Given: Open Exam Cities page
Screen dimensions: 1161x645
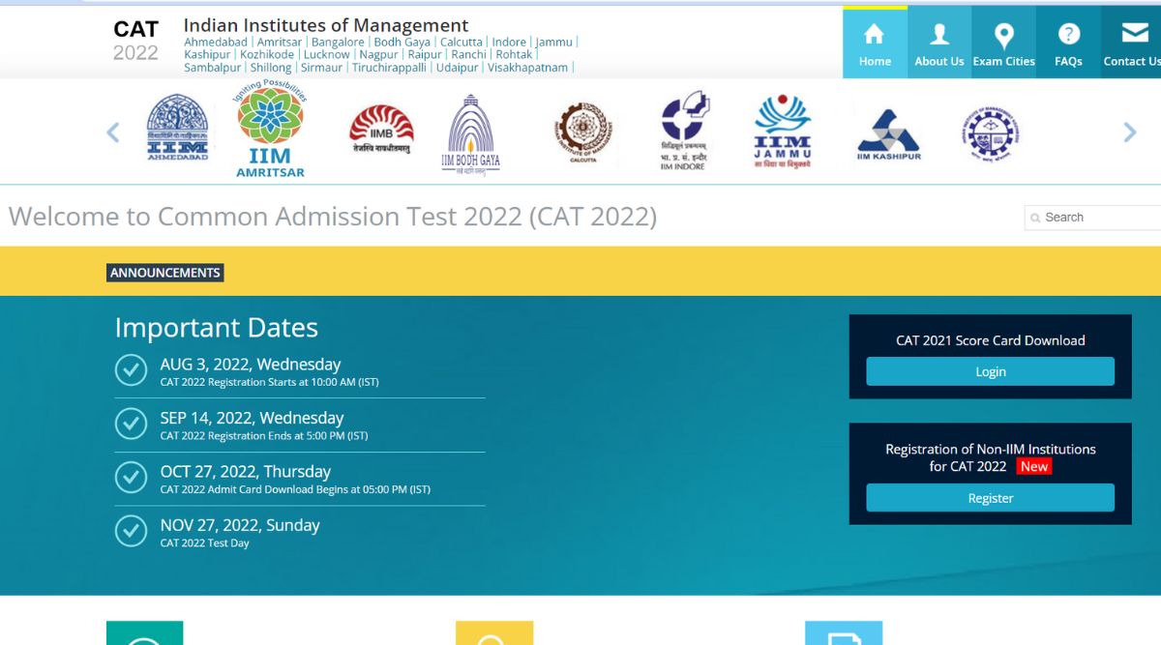Looking at the screenshot, I should pyautogui.click(x=1003, y=43).
